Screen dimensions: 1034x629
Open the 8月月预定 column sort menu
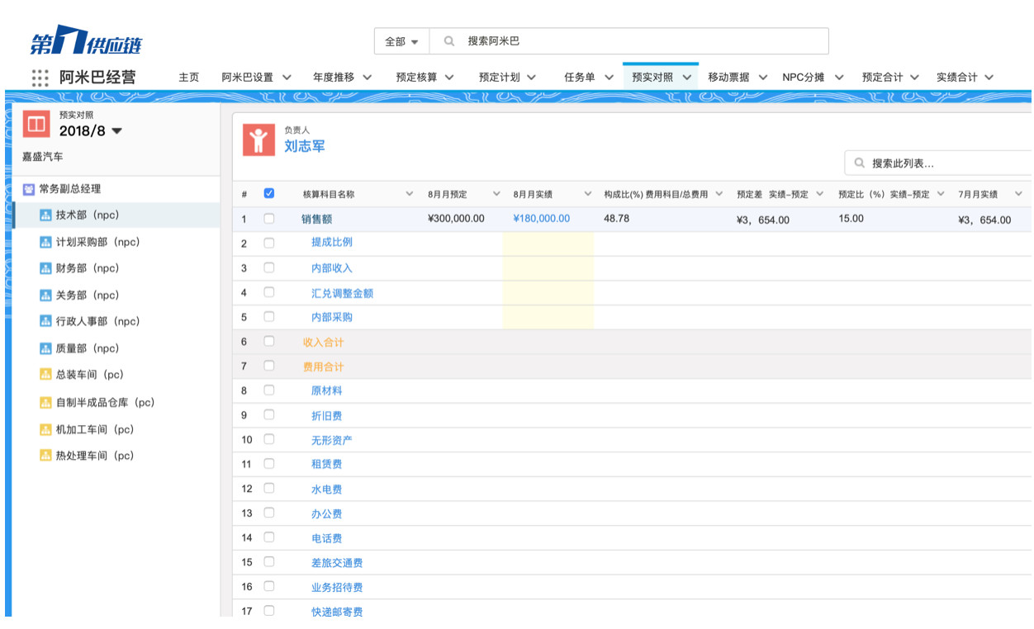(496, 194)
